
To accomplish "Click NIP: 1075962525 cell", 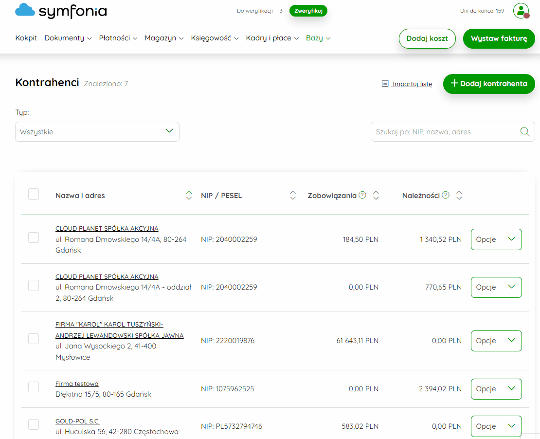I will [227, 389].
